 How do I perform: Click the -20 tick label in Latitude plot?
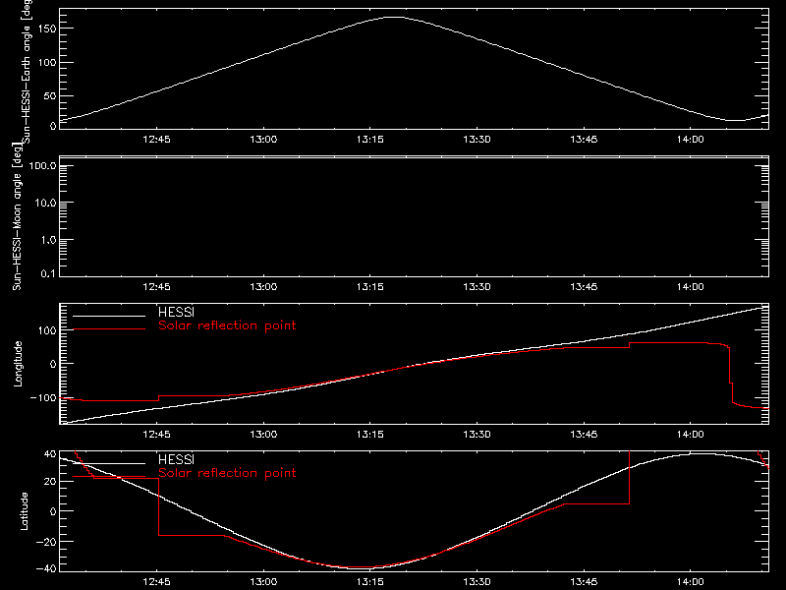(46, 542)
